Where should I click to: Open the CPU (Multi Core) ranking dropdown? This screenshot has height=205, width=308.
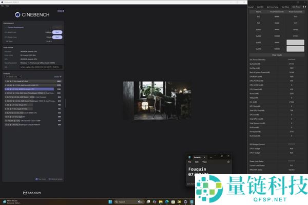13,77
